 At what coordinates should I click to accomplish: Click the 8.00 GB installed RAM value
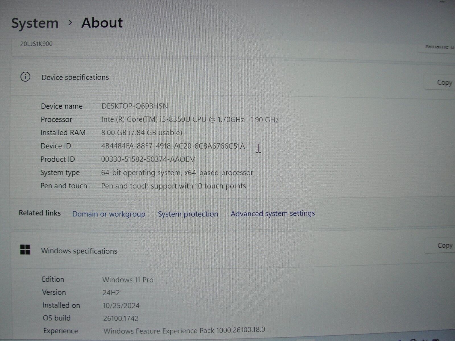(x=142, y=132)
